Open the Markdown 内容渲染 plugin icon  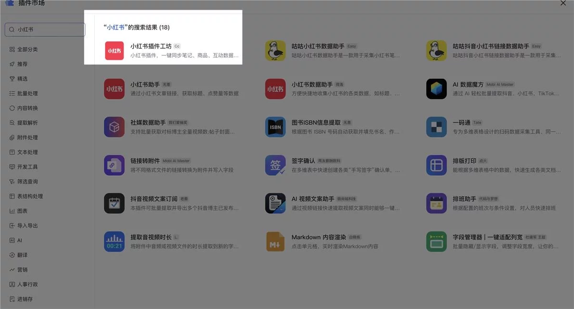point(275,242)
